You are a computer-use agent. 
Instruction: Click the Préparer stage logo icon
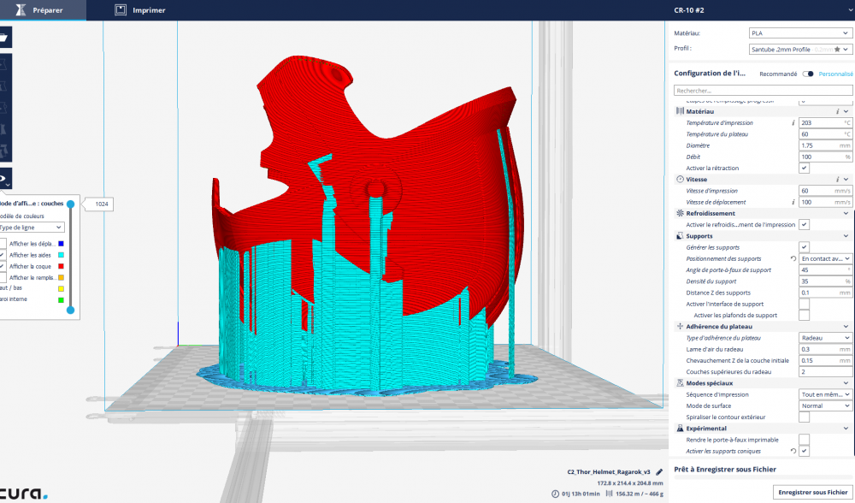coord(21,9)
